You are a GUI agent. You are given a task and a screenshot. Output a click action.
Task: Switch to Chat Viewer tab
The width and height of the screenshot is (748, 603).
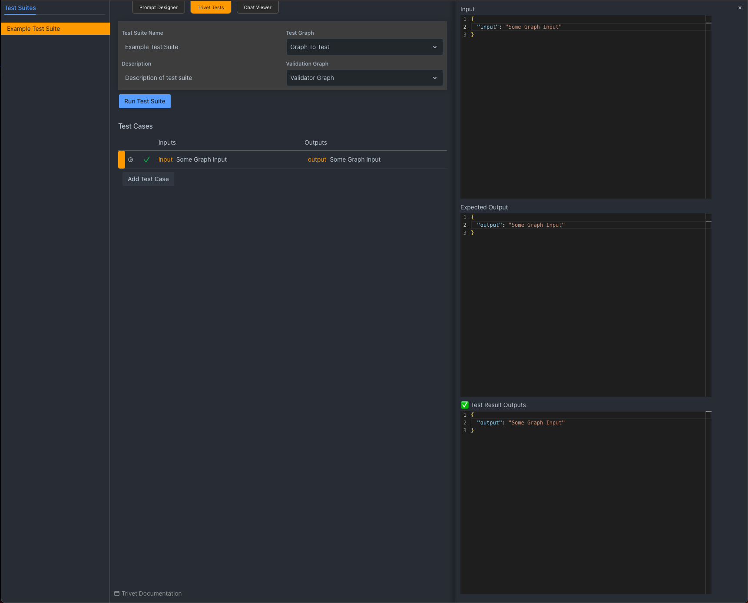tap(258, 7)
